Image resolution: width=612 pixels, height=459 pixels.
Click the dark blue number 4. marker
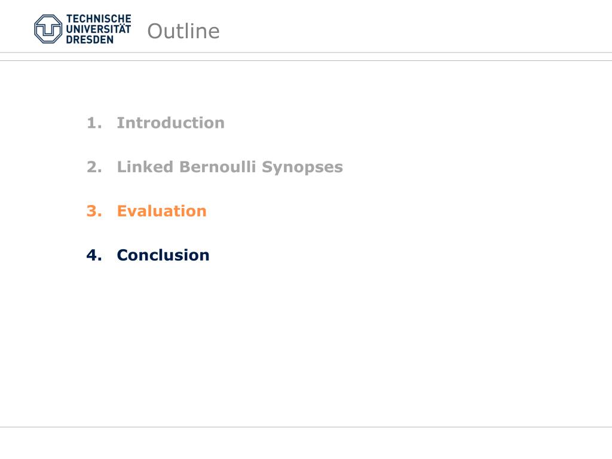[94, 255]
